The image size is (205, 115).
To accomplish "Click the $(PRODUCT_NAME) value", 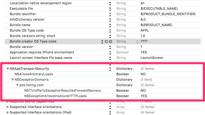I will [x=156, y=25].
